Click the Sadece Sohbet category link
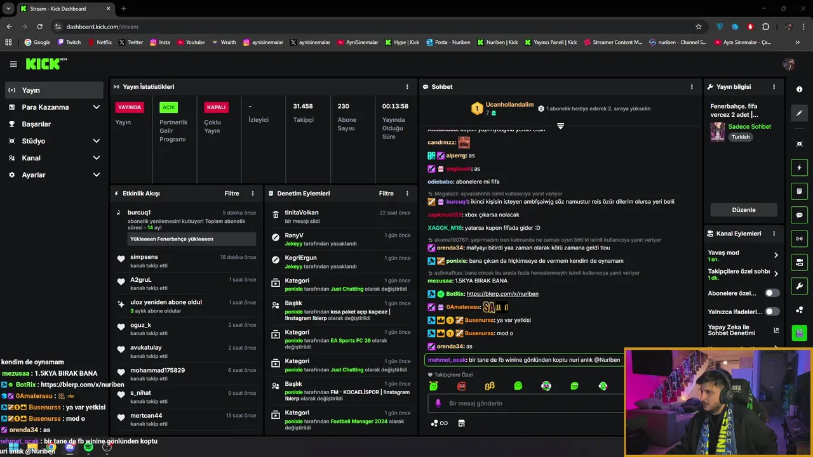The height and width of the screenshot is (457, 813). coord(749,127)
